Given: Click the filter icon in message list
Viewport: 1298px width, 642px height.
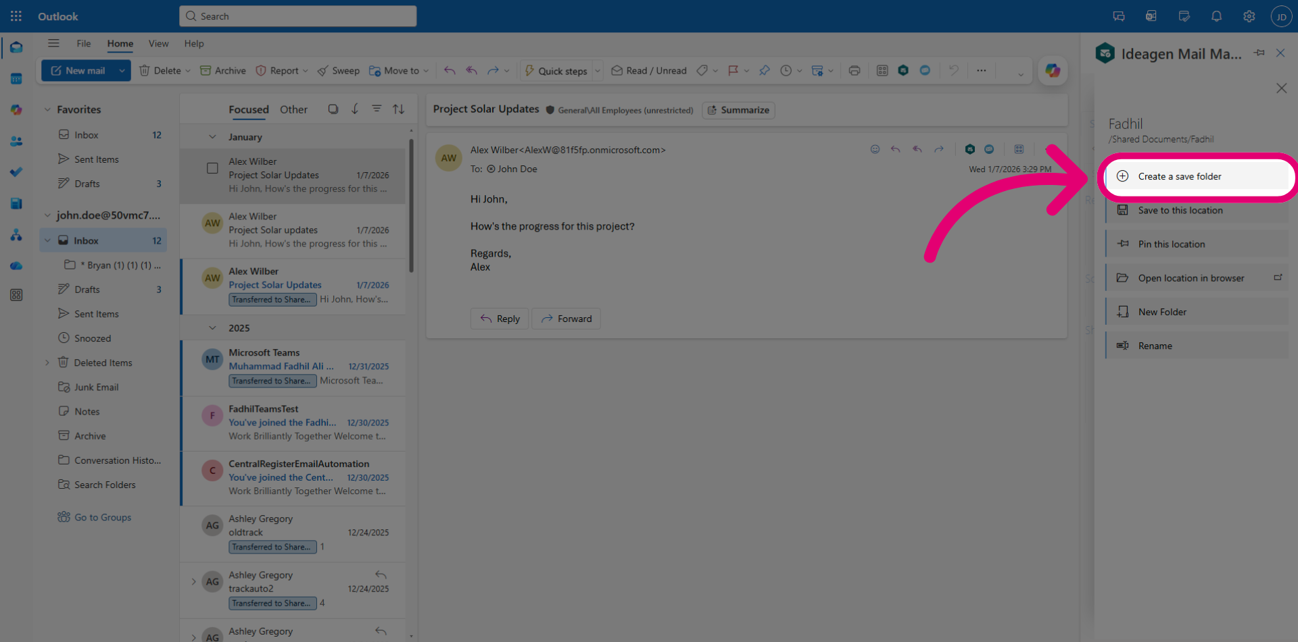Looking at the screenshot, I should click(377, 109).
